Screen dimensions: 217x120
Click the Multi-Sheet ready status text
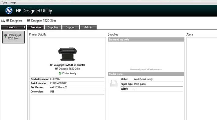[143, 79]
